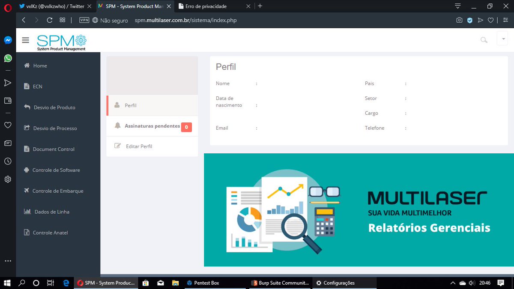Open Windows search from taskbar
This screenshot has width=514, height=289.
click(22, 283)
